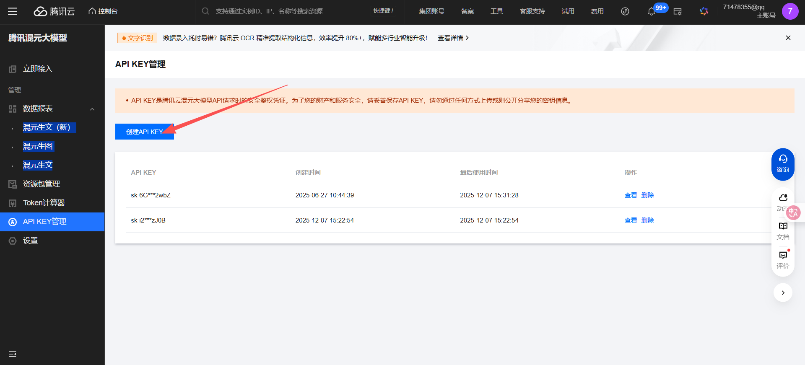The height and width of the screenshot is (365, 805).
Task: View the sk-6G***2wbZ key
Action: (x=630, y=195)
